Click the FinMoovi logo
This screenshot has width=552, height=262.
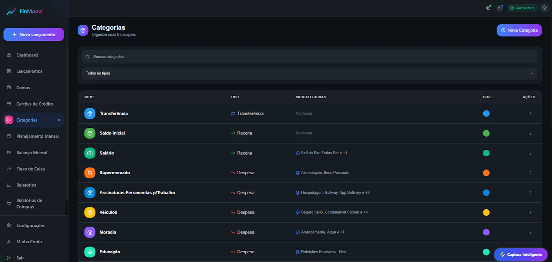[x=24, y=11]
